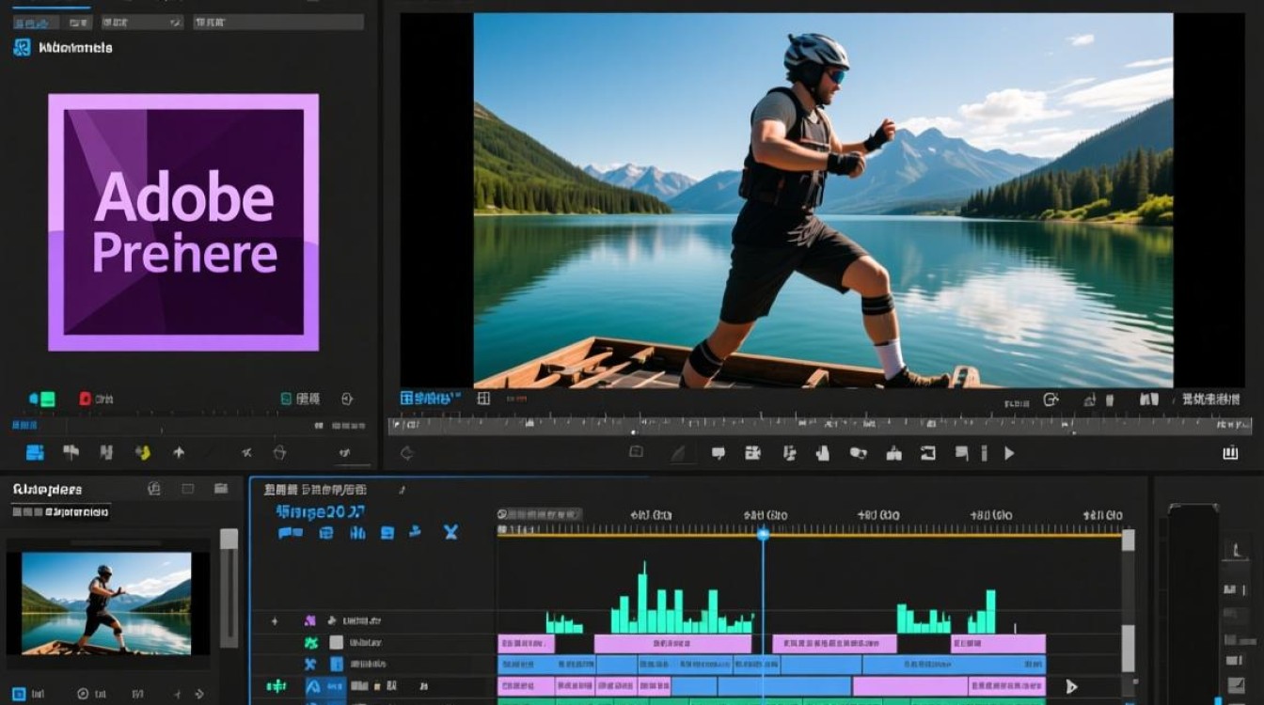
Task: Open the runner-on-lake clip thumbnail in the project panel
Action: pos(106,603)
